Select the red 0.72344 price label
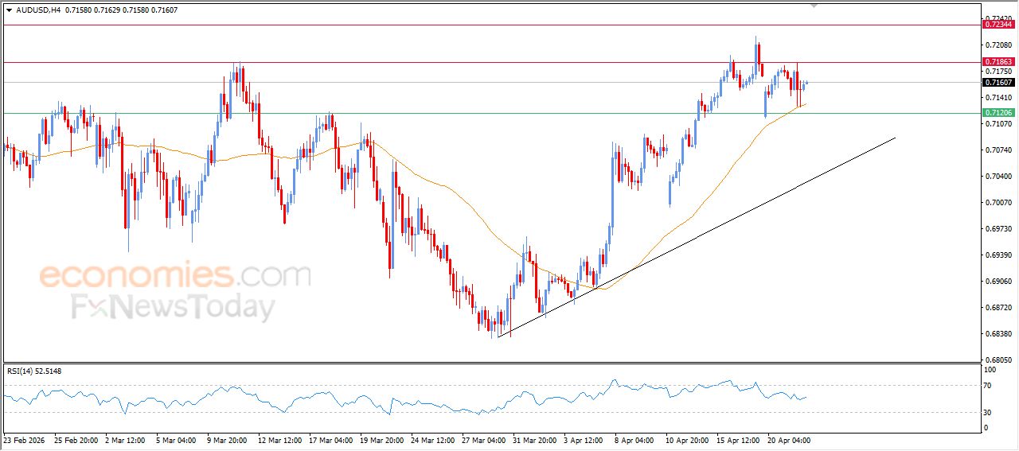1019x451 pixels. [998, 25]
